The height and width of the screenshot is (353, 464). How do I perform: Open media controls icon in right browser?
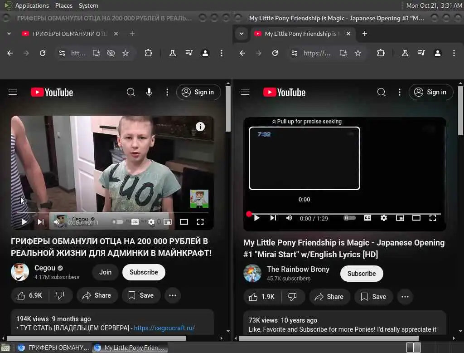tap(421, 53)
